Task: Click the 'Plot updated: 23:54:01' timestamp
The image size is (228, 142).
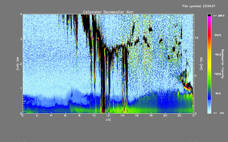Action: pyautogui.click(x=199, y=6)
